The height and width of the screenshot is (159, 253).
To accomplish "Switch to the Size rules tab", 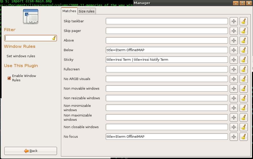I will [x=87, y=11].
